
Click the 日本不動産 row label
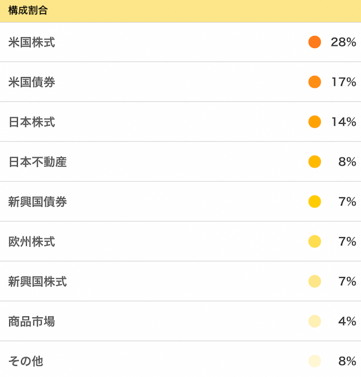(38, 162)
